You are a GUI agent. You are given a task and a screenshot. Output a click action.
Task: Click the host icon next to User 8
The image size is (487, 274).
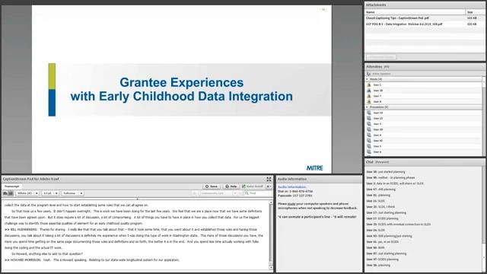(x=369, y=101)
